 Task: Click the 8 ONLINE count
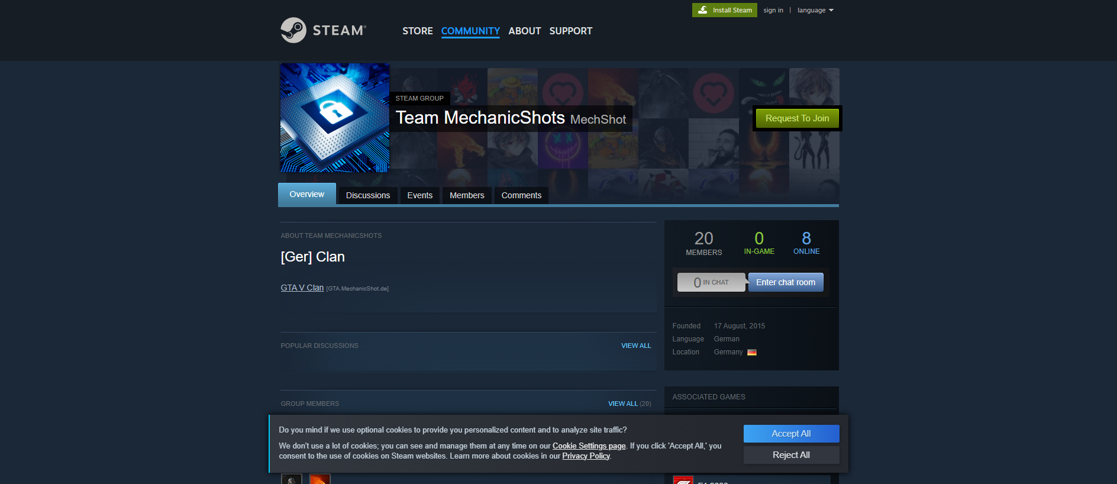806,243
